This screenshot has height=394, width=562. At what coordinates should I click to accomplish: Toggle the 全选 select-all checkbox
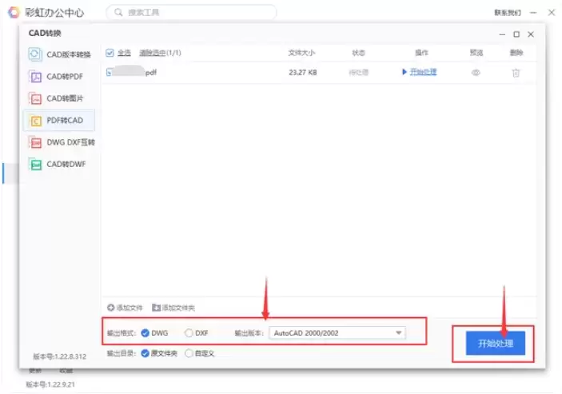click(x=110, y=53)
